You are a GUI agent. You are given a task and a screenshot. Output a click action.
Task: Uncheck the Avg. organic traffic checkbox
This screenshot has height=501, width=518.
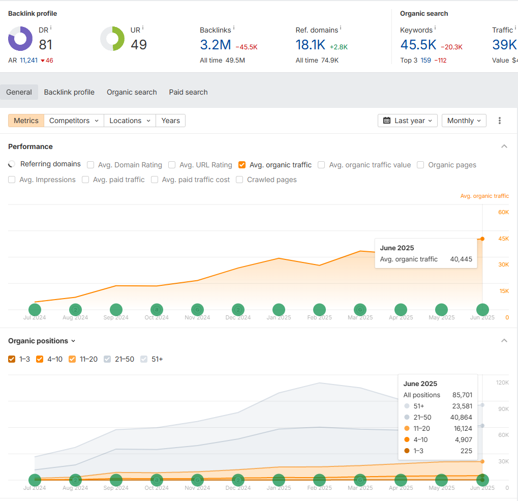[x=242, y=165]
